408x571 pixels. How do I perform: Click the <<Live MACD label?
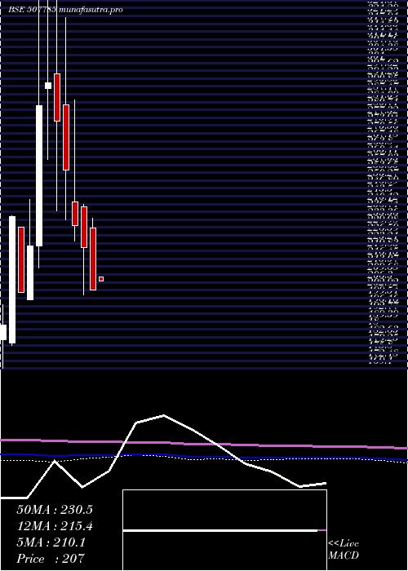(x=344, y=550)
